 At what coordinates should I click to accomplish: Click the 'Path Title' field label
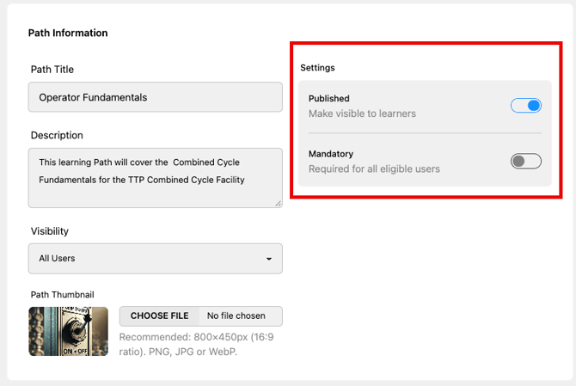[x=52, y=70]
